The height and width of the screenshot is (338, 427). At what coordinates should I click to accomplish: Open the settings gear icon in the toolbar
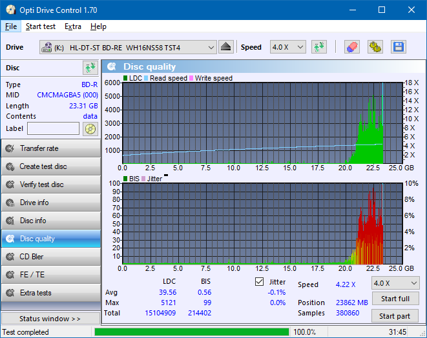pos(375,47)
